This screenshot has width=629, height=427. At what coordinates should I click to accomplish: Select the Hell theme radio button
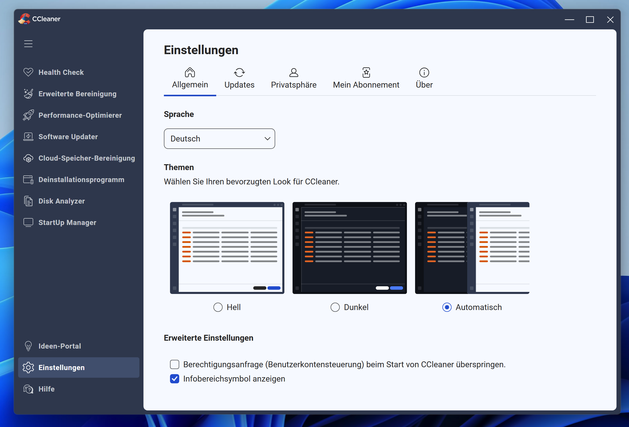click(218, 307)
